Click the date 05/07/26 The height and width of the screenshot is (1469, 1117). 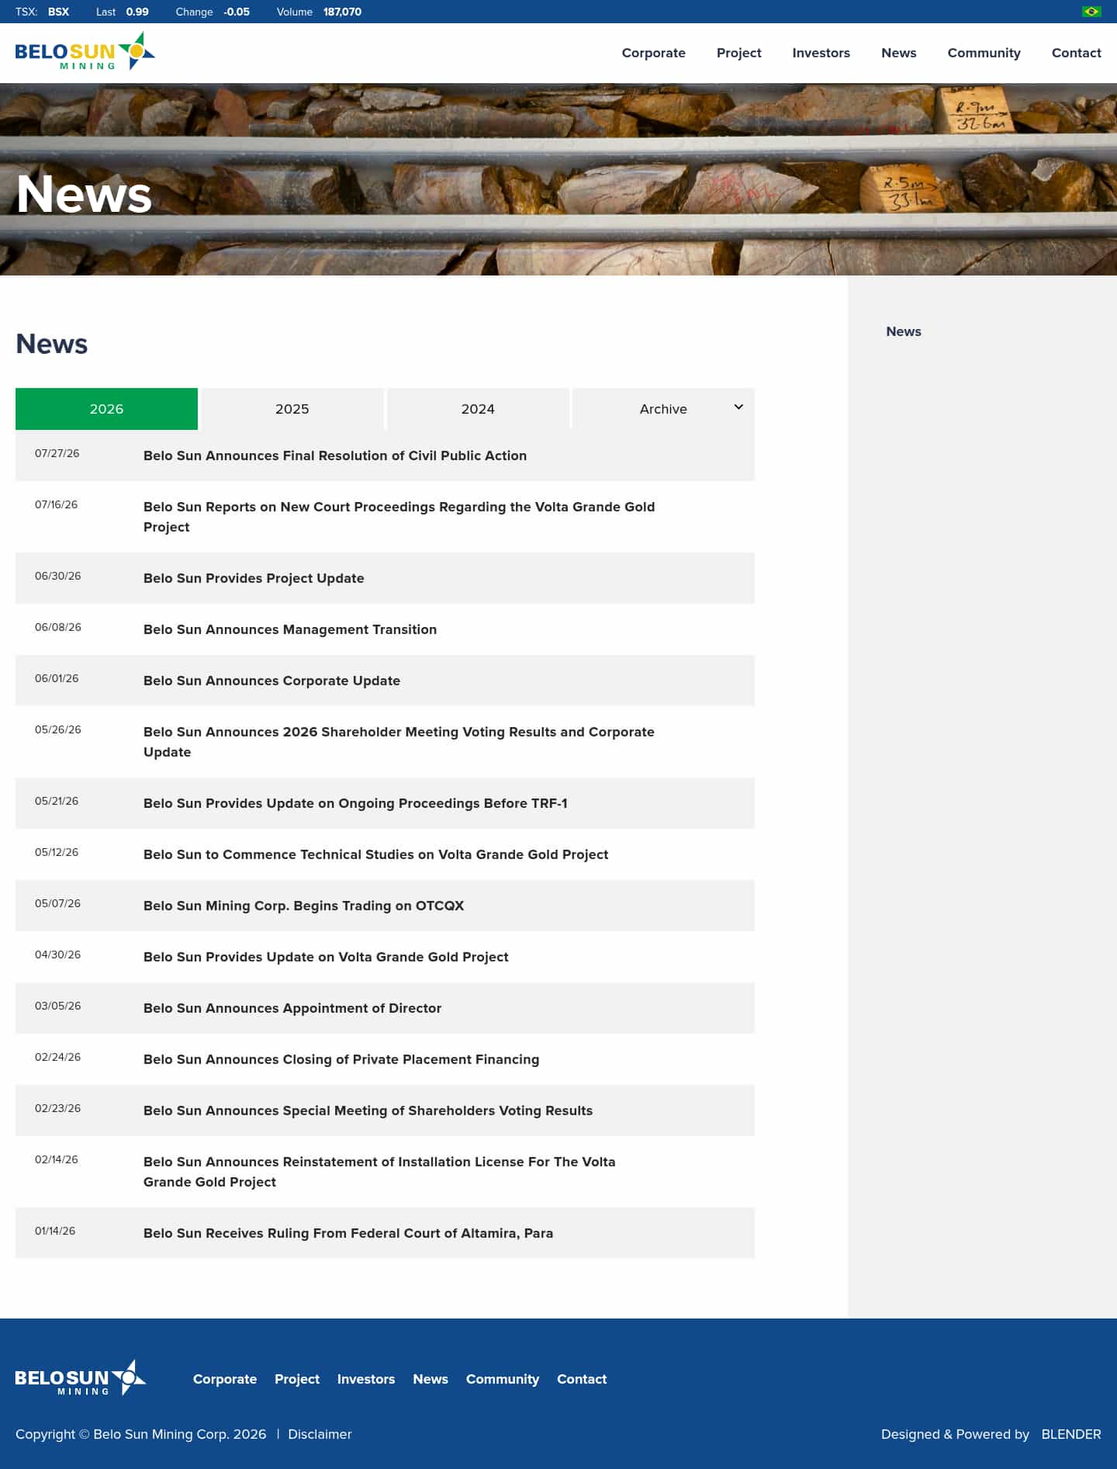(x=57, y=903)
